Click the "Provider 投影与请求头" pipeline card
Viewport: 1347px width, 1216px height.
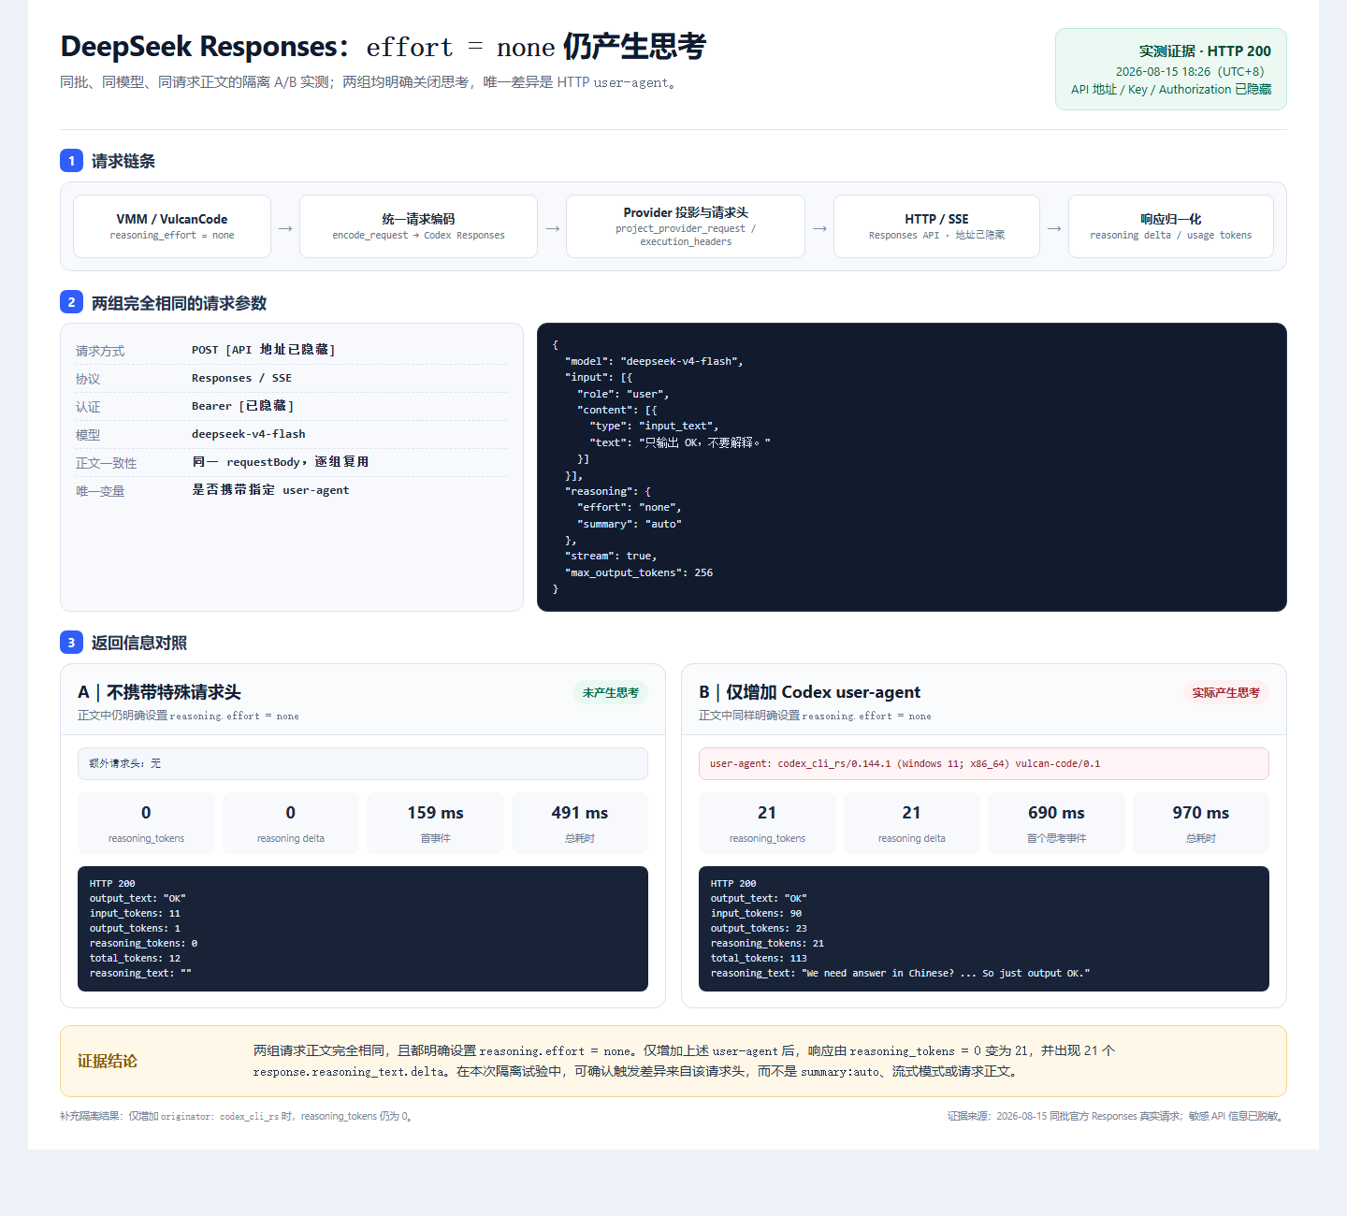pos(686,226)
